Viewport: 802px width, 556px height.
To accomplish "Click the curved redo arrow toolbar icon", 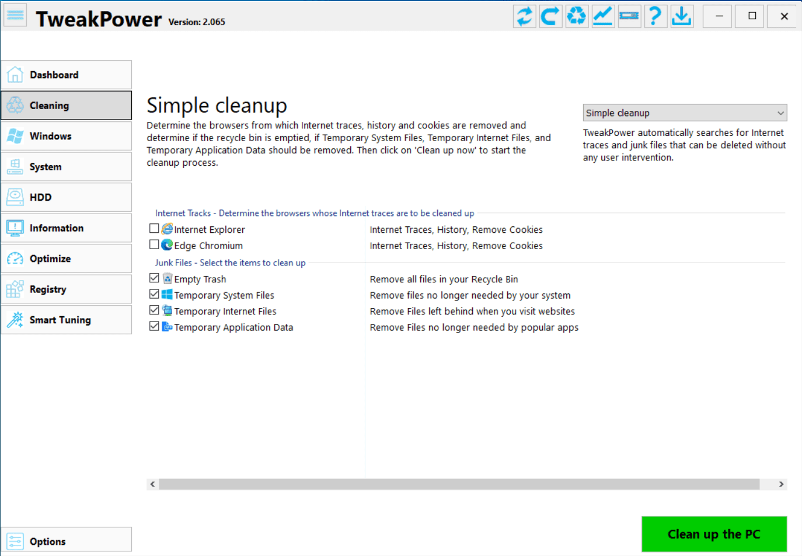I will [x=550, y=16].
